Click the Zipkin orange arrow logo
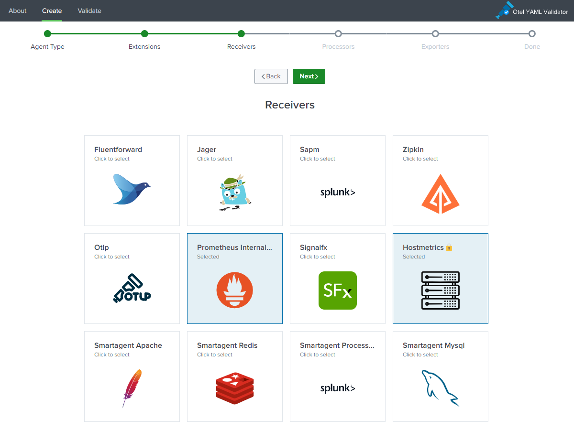This screenshot has height=430, width=574. [x=441, y=193]
